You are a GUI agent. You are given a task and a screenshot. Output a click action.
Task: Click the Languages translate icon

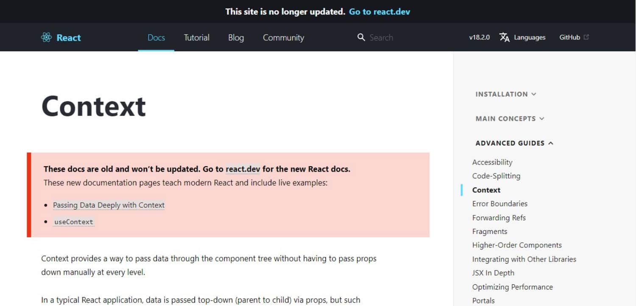click(504, 37)
